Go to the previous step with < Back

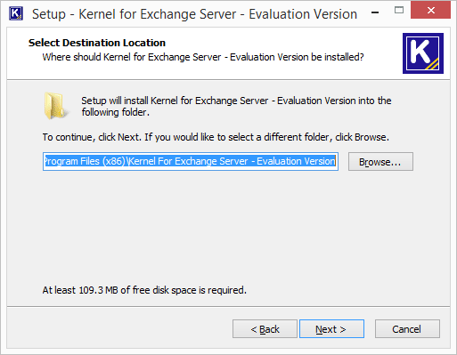[x=265, y=329]
